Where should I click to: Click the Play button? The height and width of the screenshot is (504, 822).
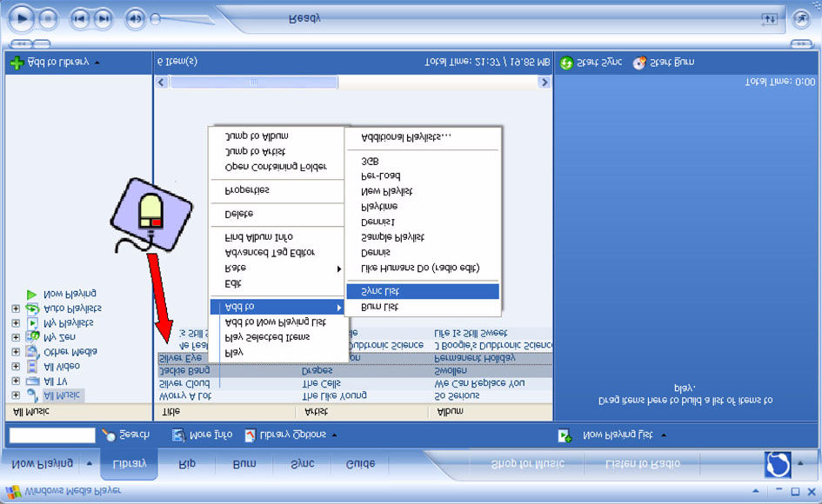click(22, 19)
